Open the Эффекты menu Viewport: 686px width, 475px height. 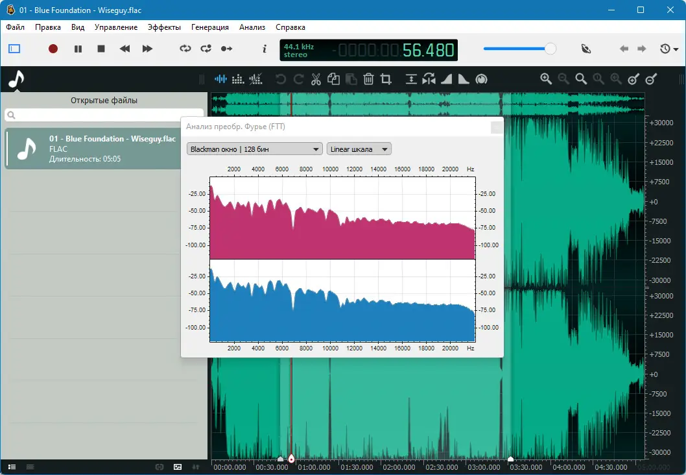click(164, 27)
